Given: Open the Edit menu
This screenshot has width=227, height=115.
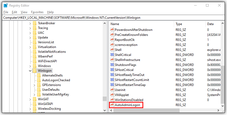Looking at the screenshot, I should 14,12.
